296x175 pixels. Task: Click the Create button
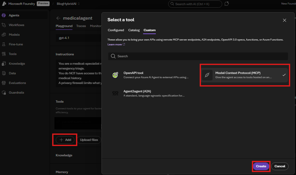pos(261,166)
